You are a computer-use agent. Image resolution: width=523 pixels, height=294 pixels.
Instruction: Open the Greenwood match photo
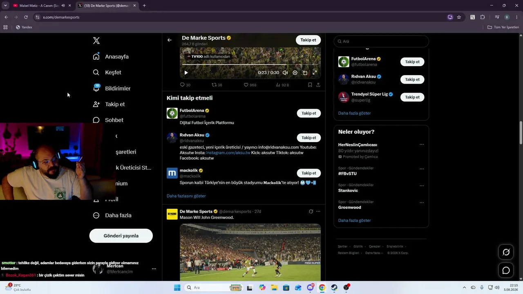point(250,252)
